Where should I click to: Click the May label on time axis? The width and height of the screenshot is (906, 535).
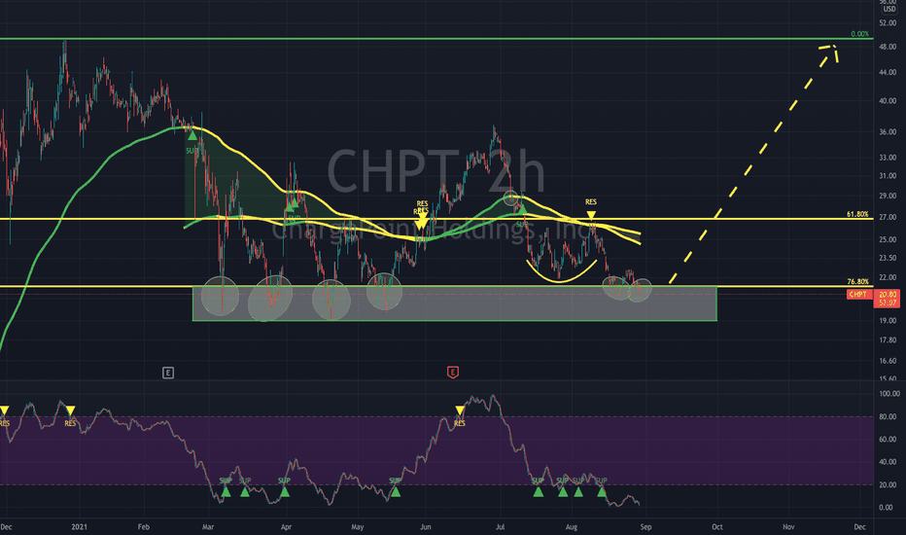(x=357, y=527)
